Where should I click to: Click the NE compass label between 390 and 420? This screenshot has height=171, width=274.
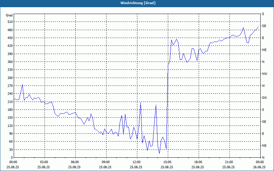click(264, 50)
